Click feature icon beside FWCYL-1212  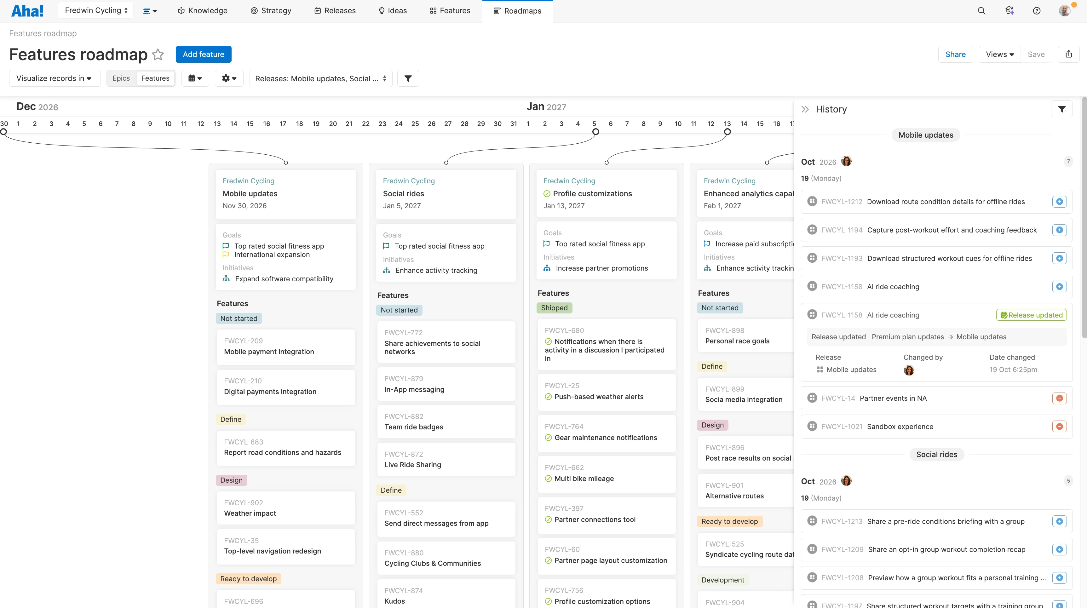click(x=812, y=201)
